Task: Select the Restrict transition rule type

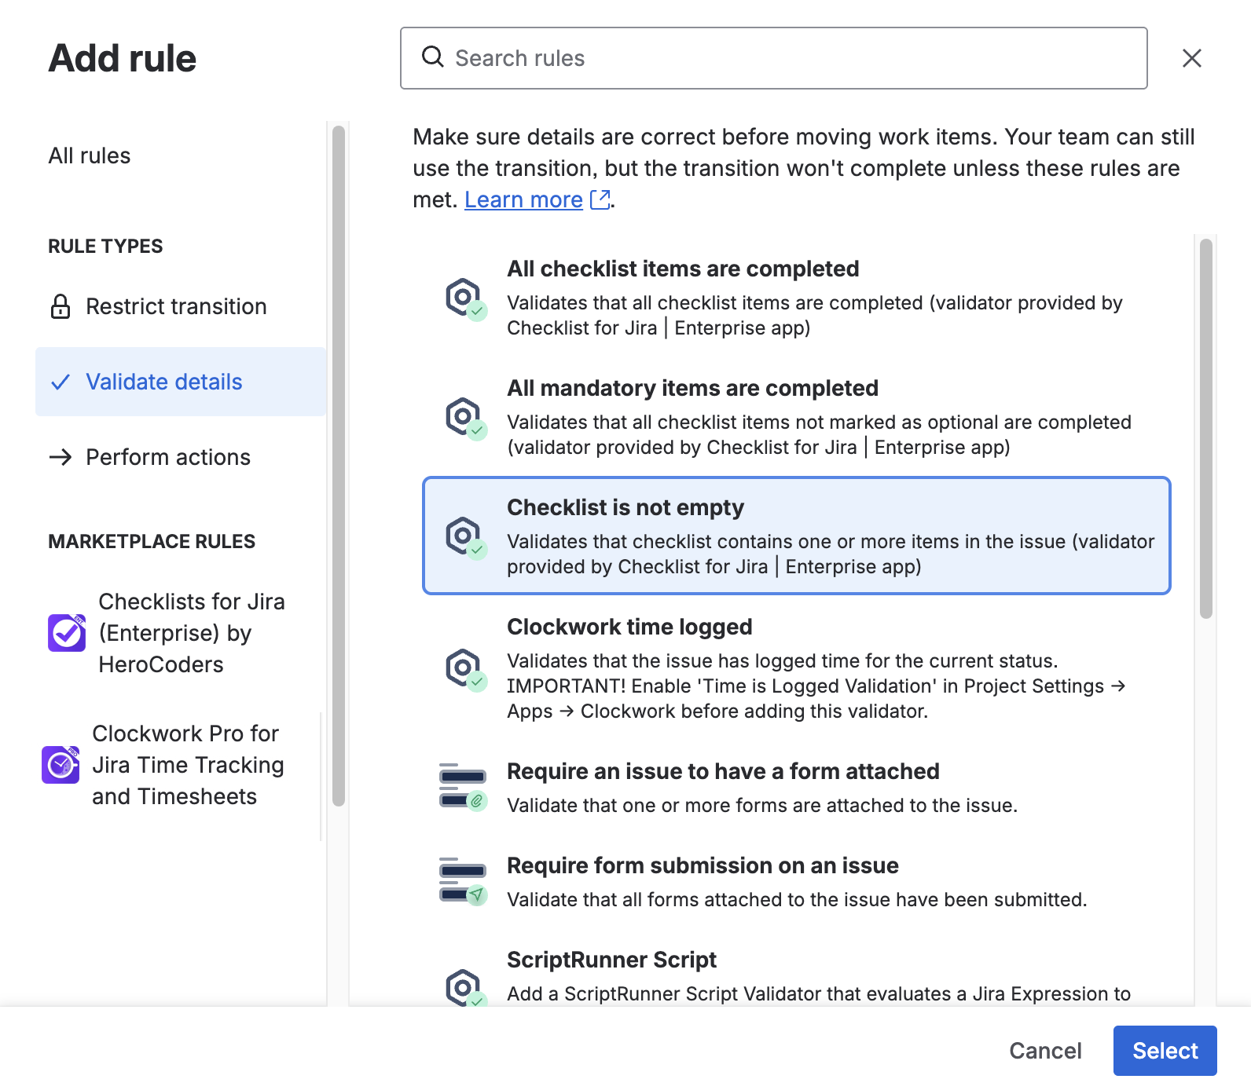Action: [176, 306]
